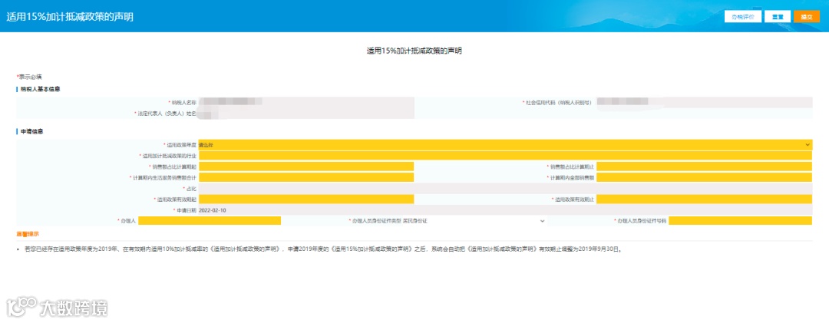Click 申请日期 value 2022-02-10
Viewport: 829px width, 323px height.
point(212,210)
